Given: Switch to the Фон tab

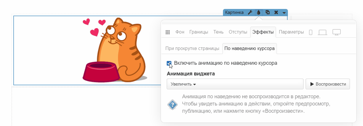Looking at the screenshot, I should [x=180, y=32].
